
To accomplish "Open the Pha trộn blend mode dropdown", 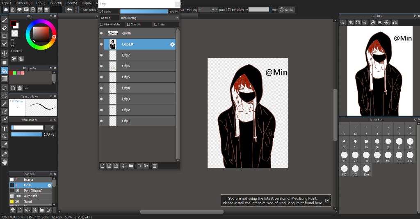I will (149, 18).
